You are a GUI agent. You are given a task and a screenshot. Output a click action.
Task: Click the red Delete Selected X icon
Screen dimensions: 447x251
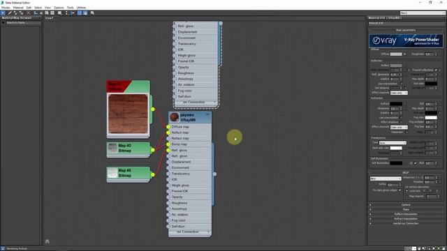pyautogui.click(x=28, y=13)
